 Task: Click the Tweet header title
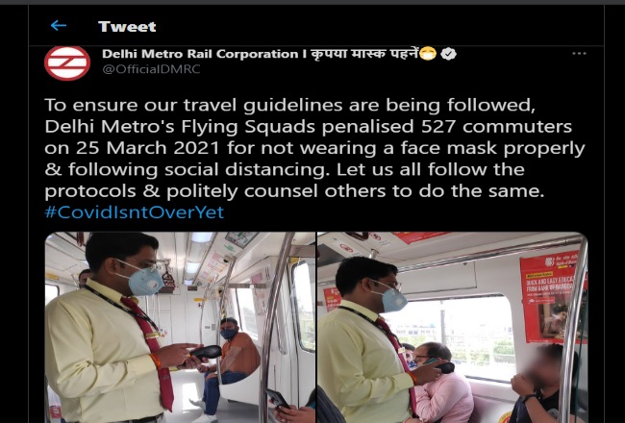click(127, 26)
